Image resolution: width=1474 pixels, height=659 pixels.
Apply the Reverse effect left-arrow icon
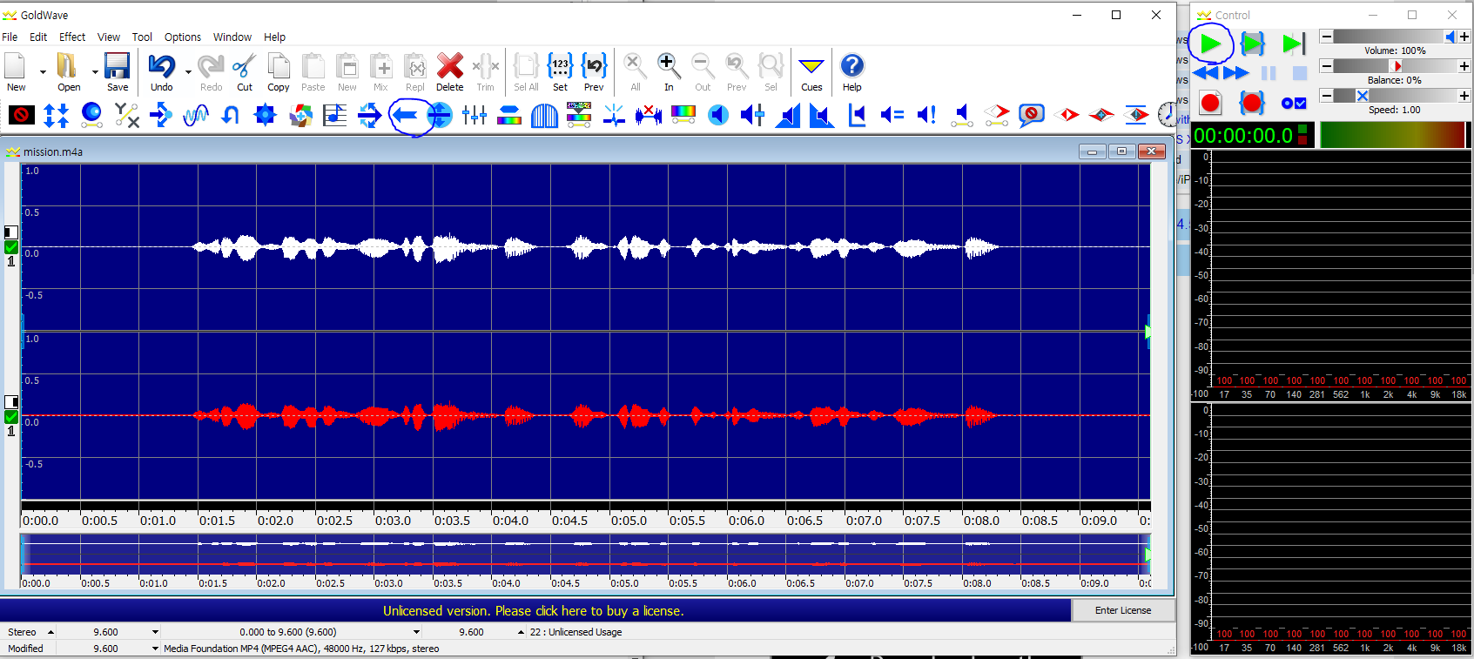point(405,115)
